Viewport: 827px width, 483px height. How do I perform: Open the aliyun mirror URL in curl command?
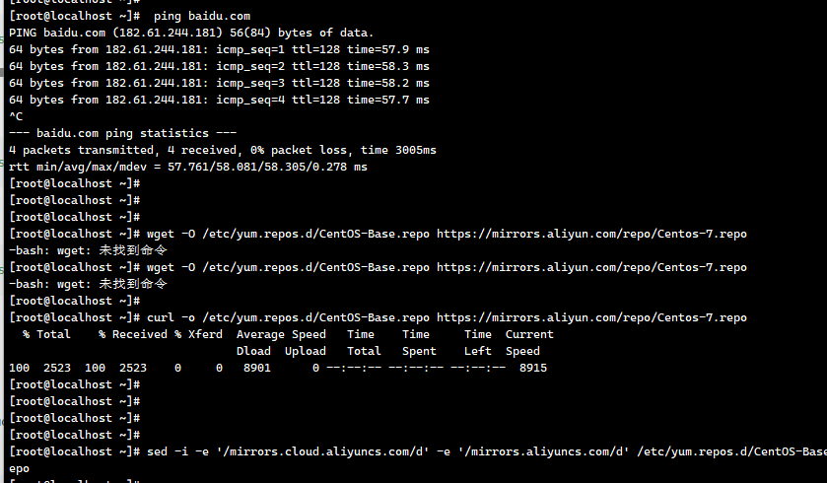pos(591,318)
